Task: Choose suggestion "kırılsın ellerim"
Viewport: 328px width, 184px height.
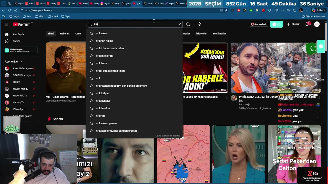Action: tap(134, 56)
